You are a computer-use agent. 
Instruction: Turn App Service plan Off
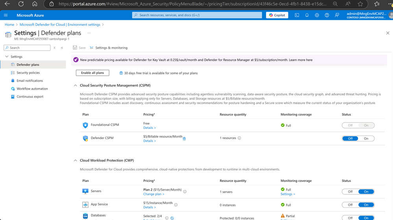(x=350, y=205)
